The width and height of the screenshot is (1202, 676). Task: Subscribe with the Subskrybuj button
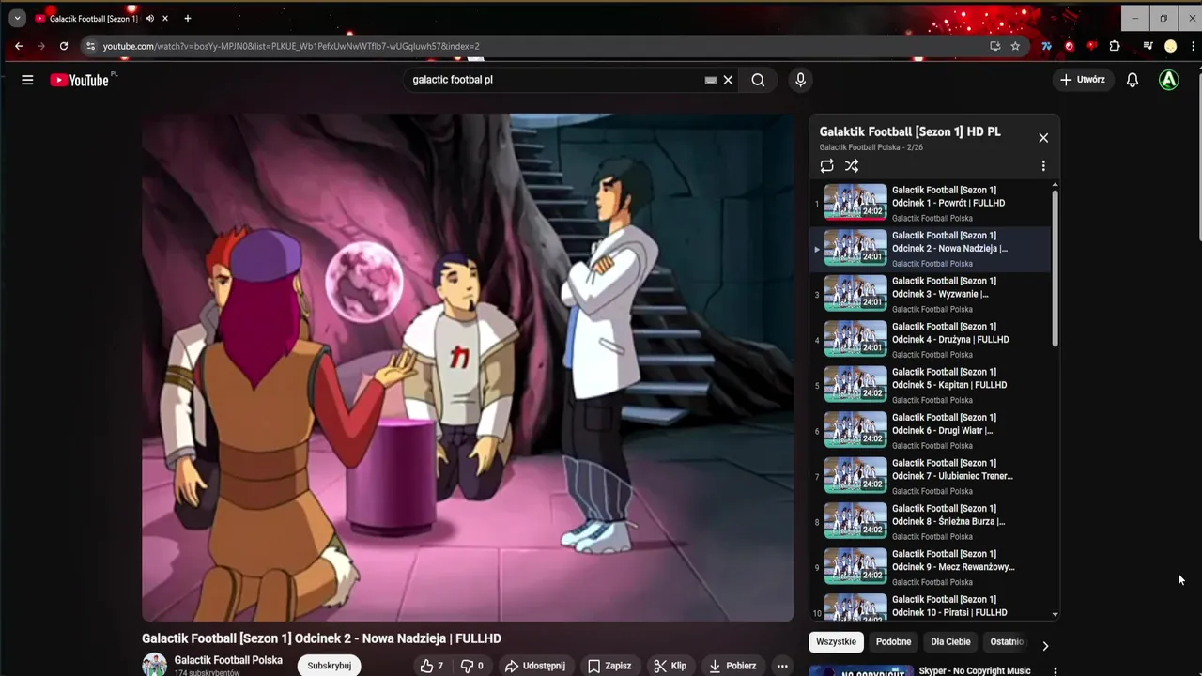pos(330,666)
